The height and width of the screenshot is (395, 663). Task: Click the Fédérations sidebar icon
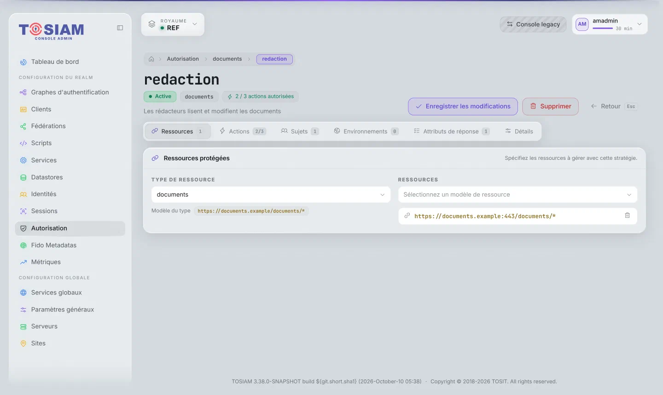click(23, 126)
